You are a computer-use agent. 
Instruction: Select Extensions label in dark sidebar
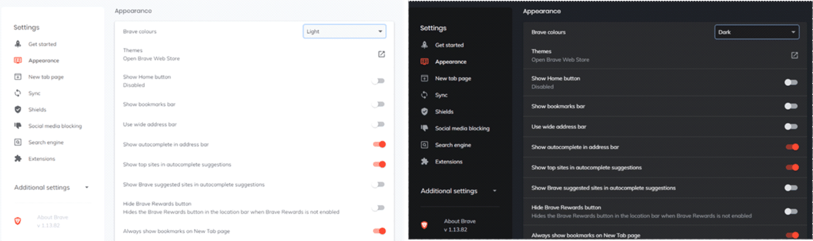point(449,162)
